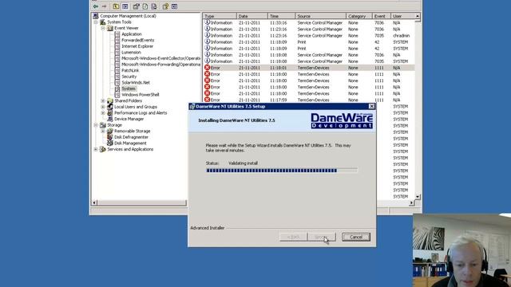Click the "Advanced Installer" label
The image size is (511, 287).
coord(208,228)
